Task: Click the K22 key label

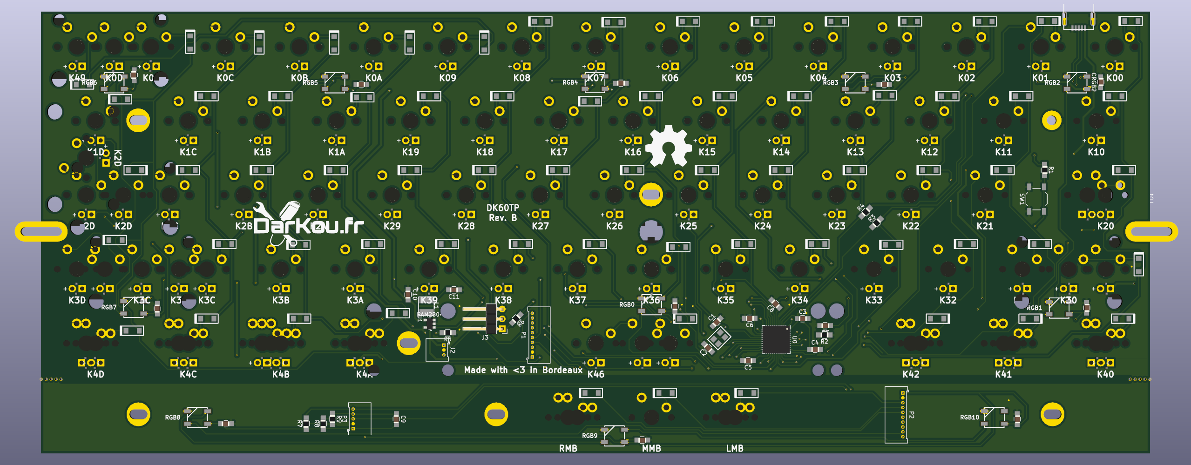Action: 911,226
